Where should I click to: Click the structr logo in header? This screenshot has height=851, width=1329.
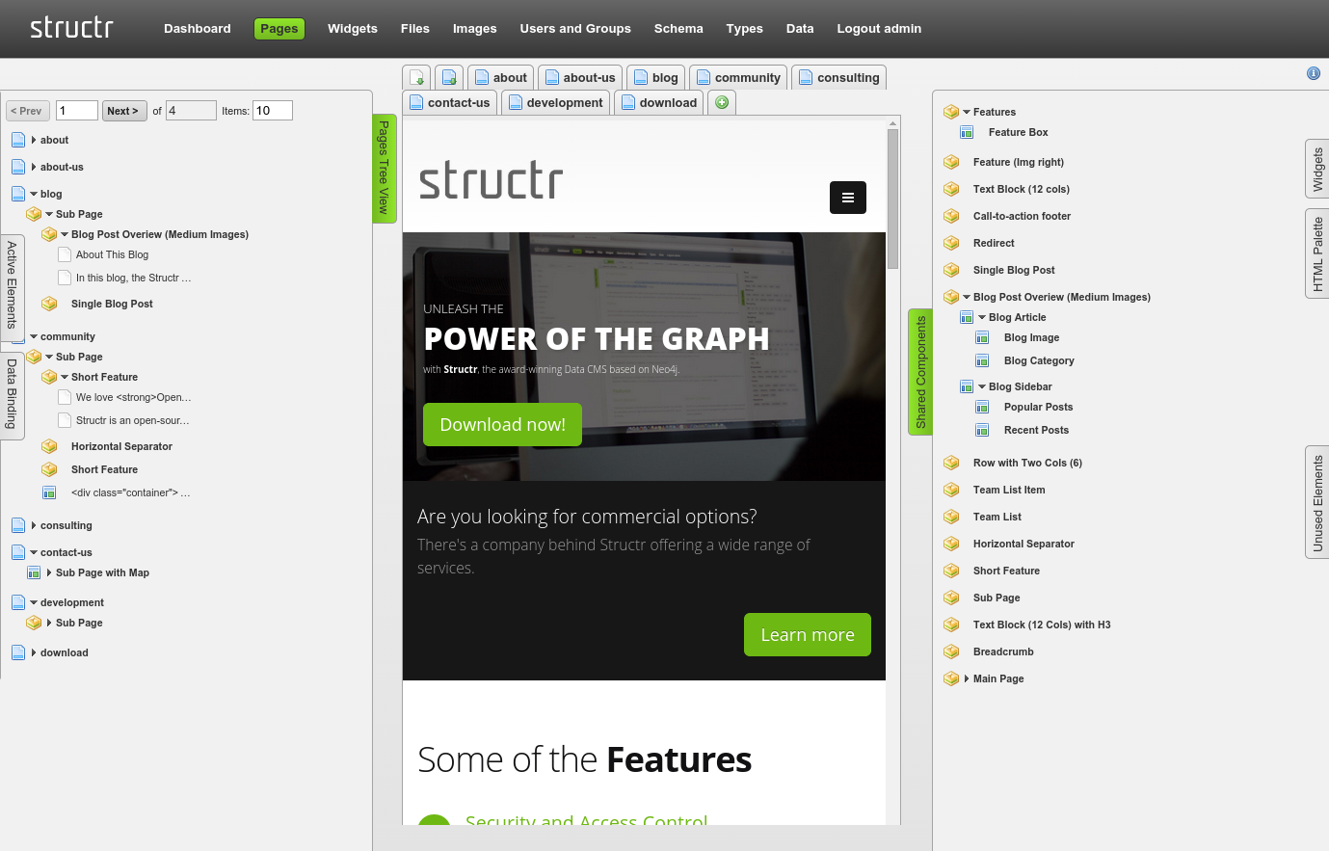pos(71,27)
